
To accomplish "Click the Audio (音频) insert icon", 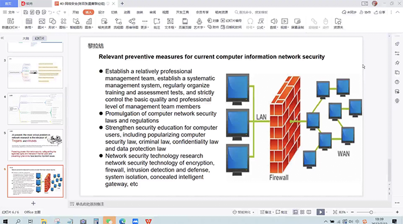I will (274, 24).
